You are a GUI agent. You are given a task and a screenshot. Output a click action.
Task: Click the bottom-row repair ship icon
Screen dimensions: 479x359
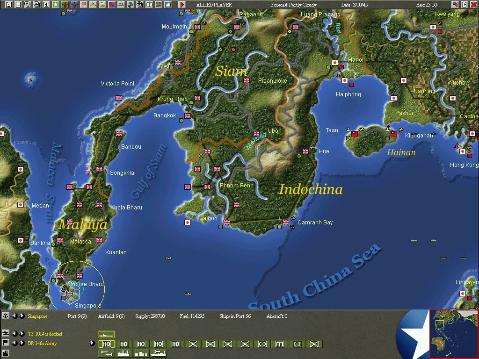158,353
